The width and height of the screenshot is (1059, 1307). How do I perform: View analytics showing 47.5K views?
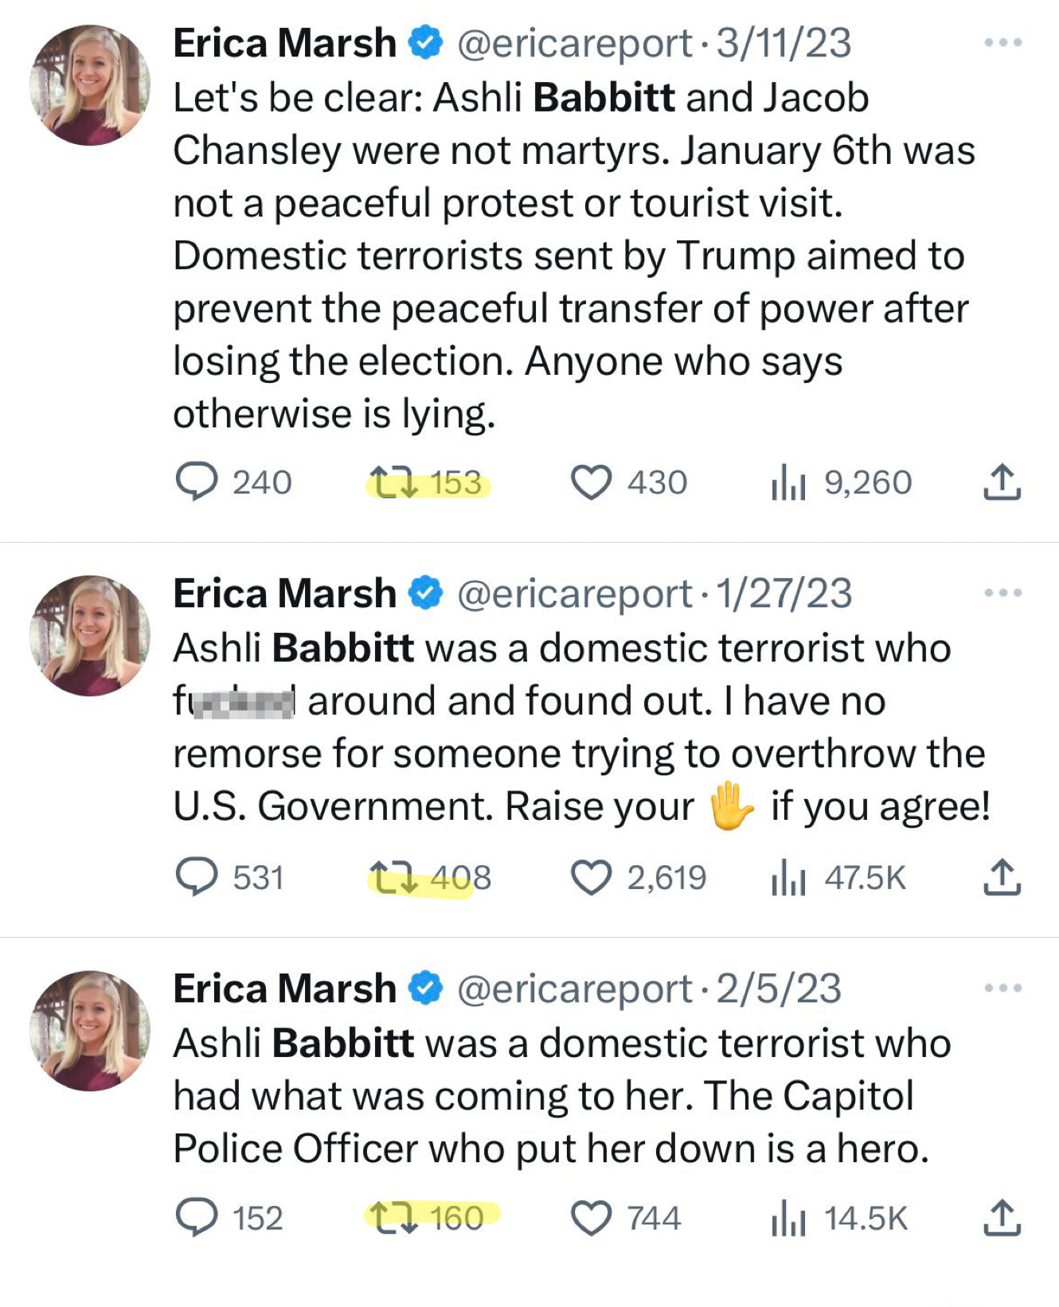(x=788, y=879)
